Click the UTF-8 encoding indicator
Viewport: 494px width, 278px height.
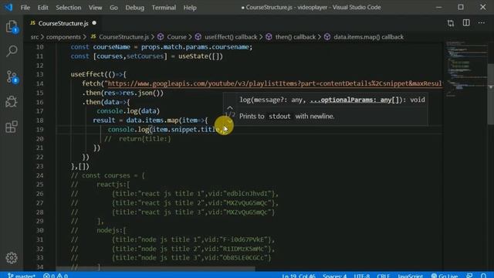tap(362, 276)
